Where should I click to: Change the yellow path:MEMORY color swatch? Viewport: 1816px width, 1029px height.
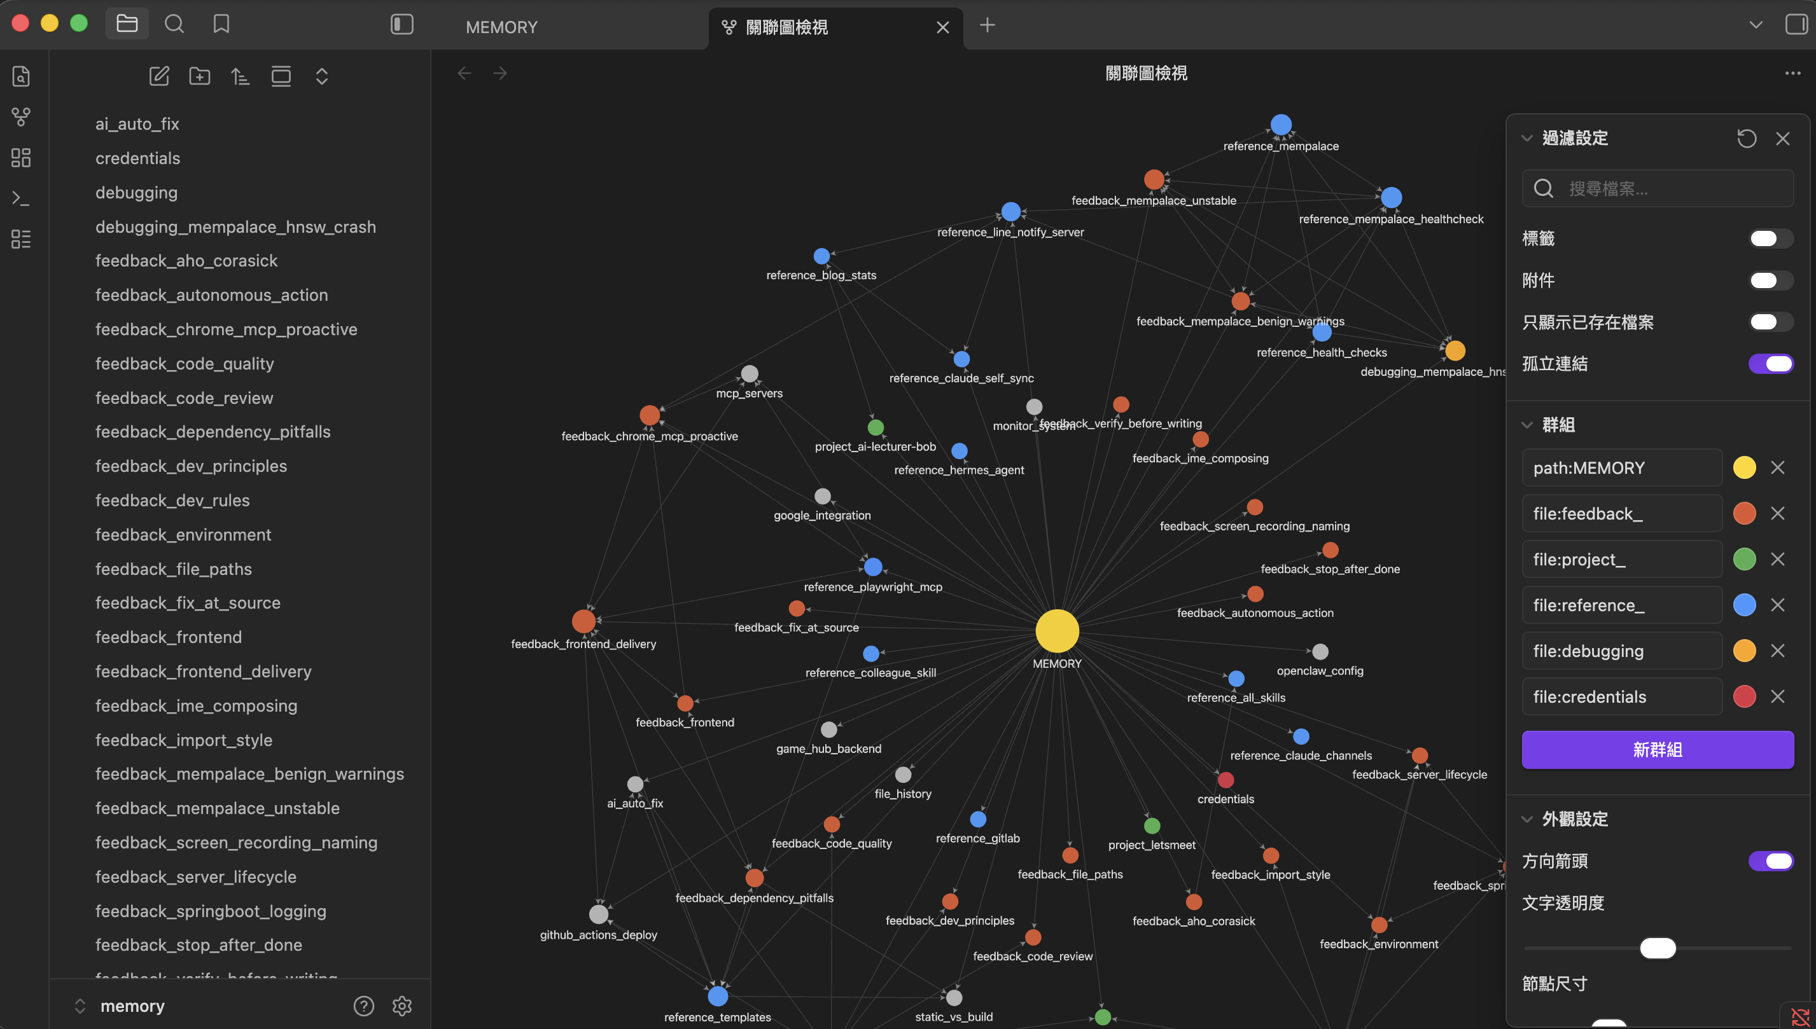pyautogui.click(x=1744, y=468)
